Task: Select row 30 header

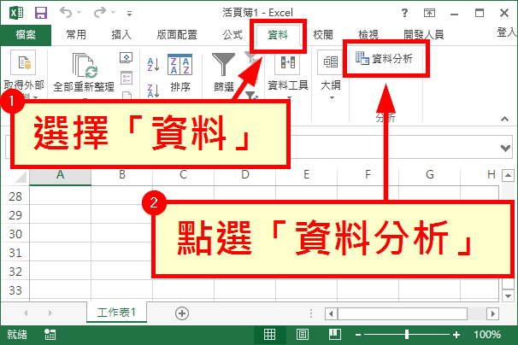Action: 15,234
